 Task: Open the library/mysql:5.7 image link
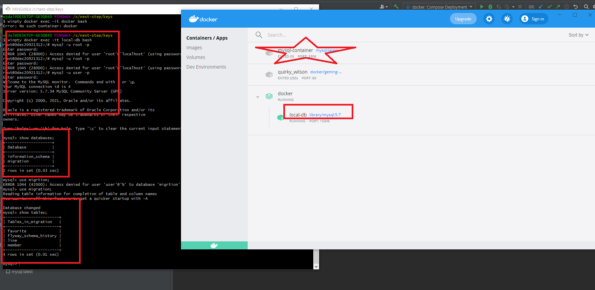tap(325, 115)
